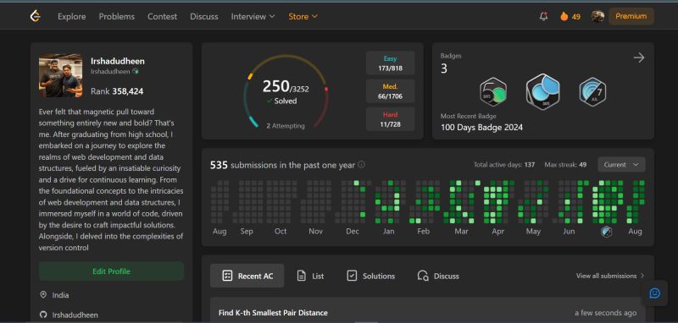This screenshot has height=323, width=678.
Task: Click the solved problems progress ring
Action: [286, 91]
